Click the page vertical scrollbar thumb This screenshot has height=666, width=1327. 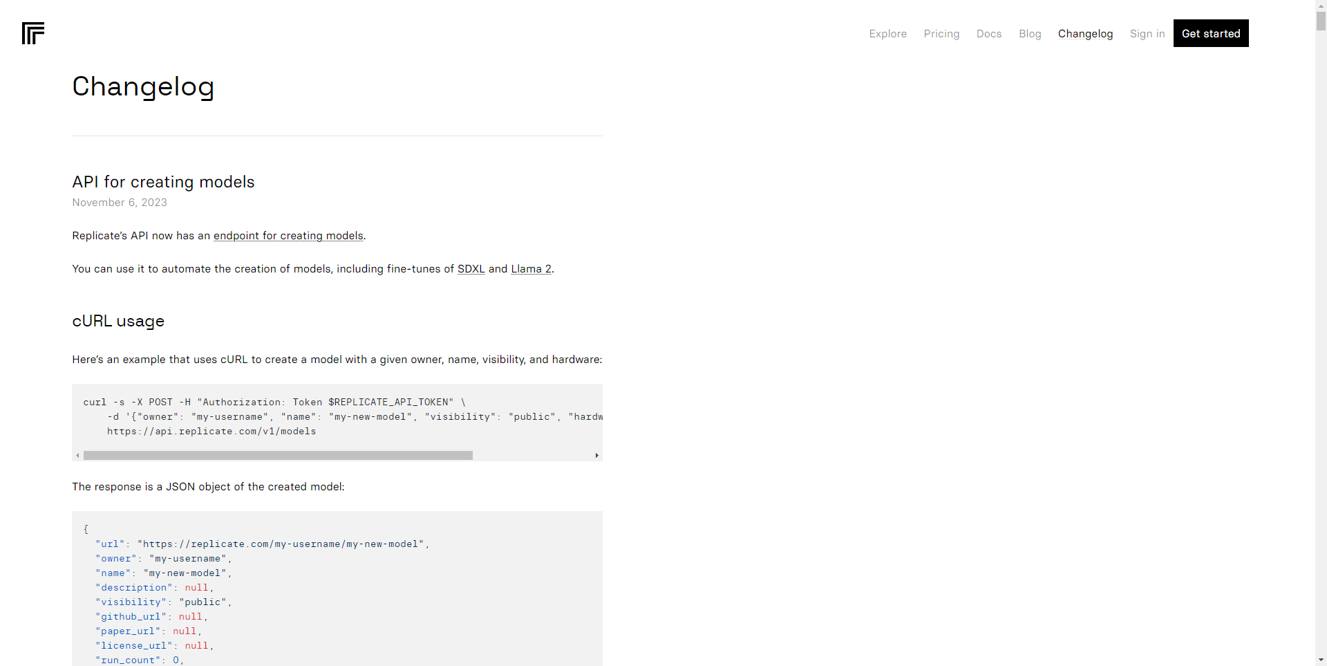[x=1321, y=21]
